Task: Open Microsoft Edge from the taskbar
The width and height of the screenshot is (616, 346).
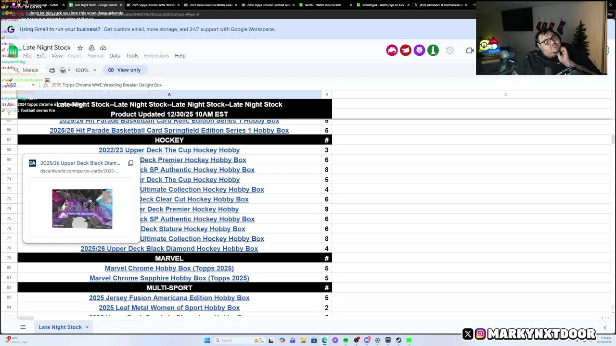Action: (324, 340)
